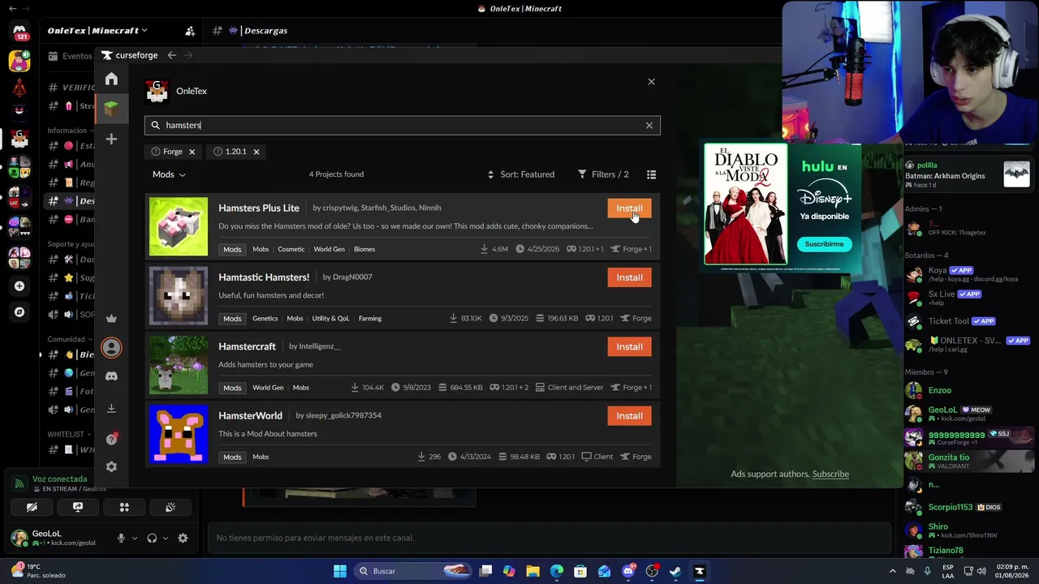Open Windows Start menu
1039x584 pixels.
(x=340, y=571)
